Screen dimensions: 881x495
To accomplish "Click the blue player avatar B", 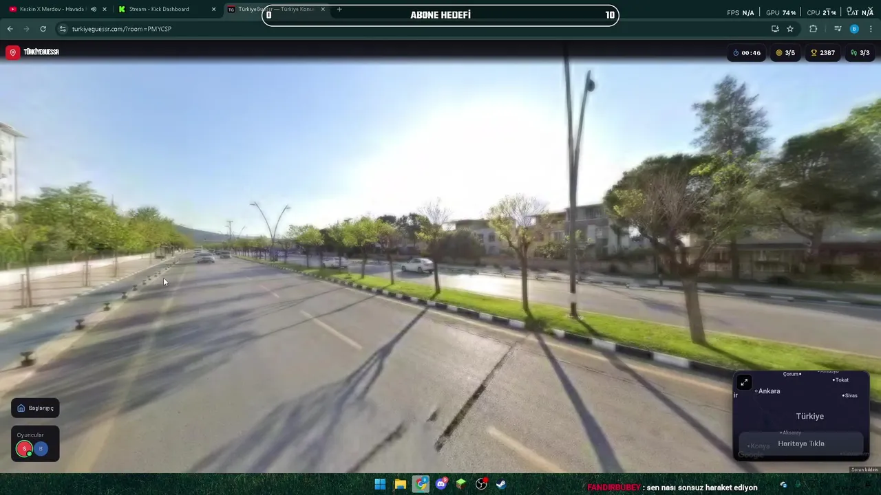I will [41, 449].
